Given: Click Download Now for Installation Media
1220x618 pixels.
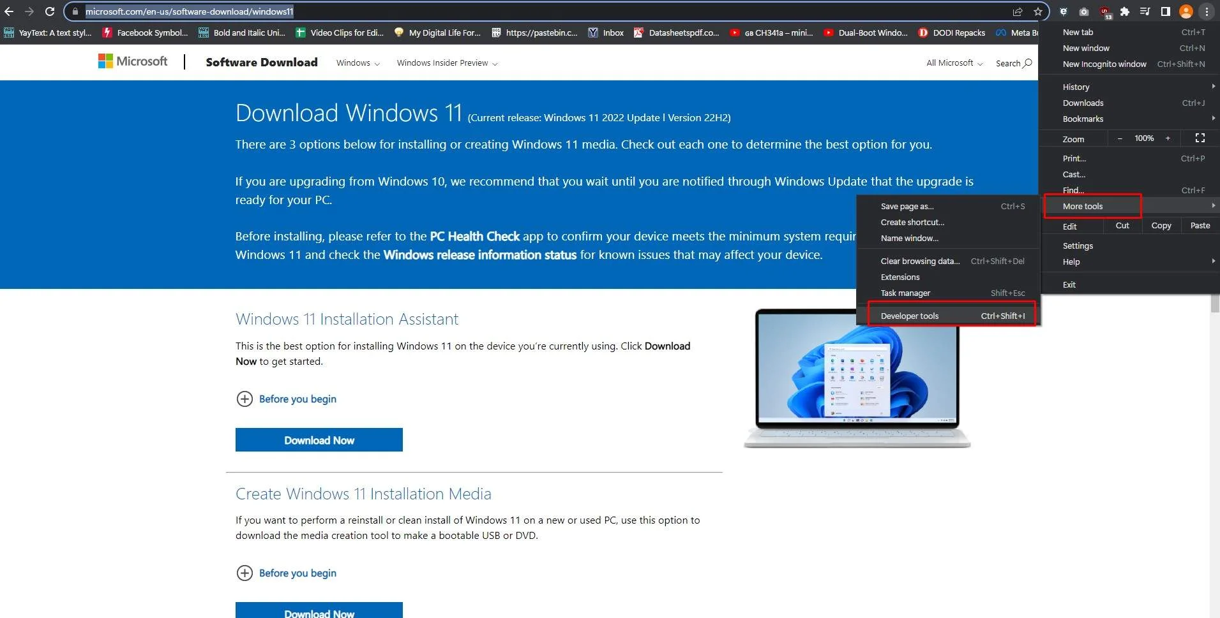Looking at the screenshot, I should (x=319, y=610).
